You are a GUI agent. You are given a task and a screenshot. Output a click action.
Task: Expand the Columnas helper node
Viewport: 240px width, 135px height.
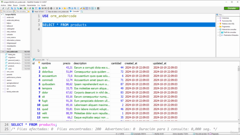coord(218,18)
